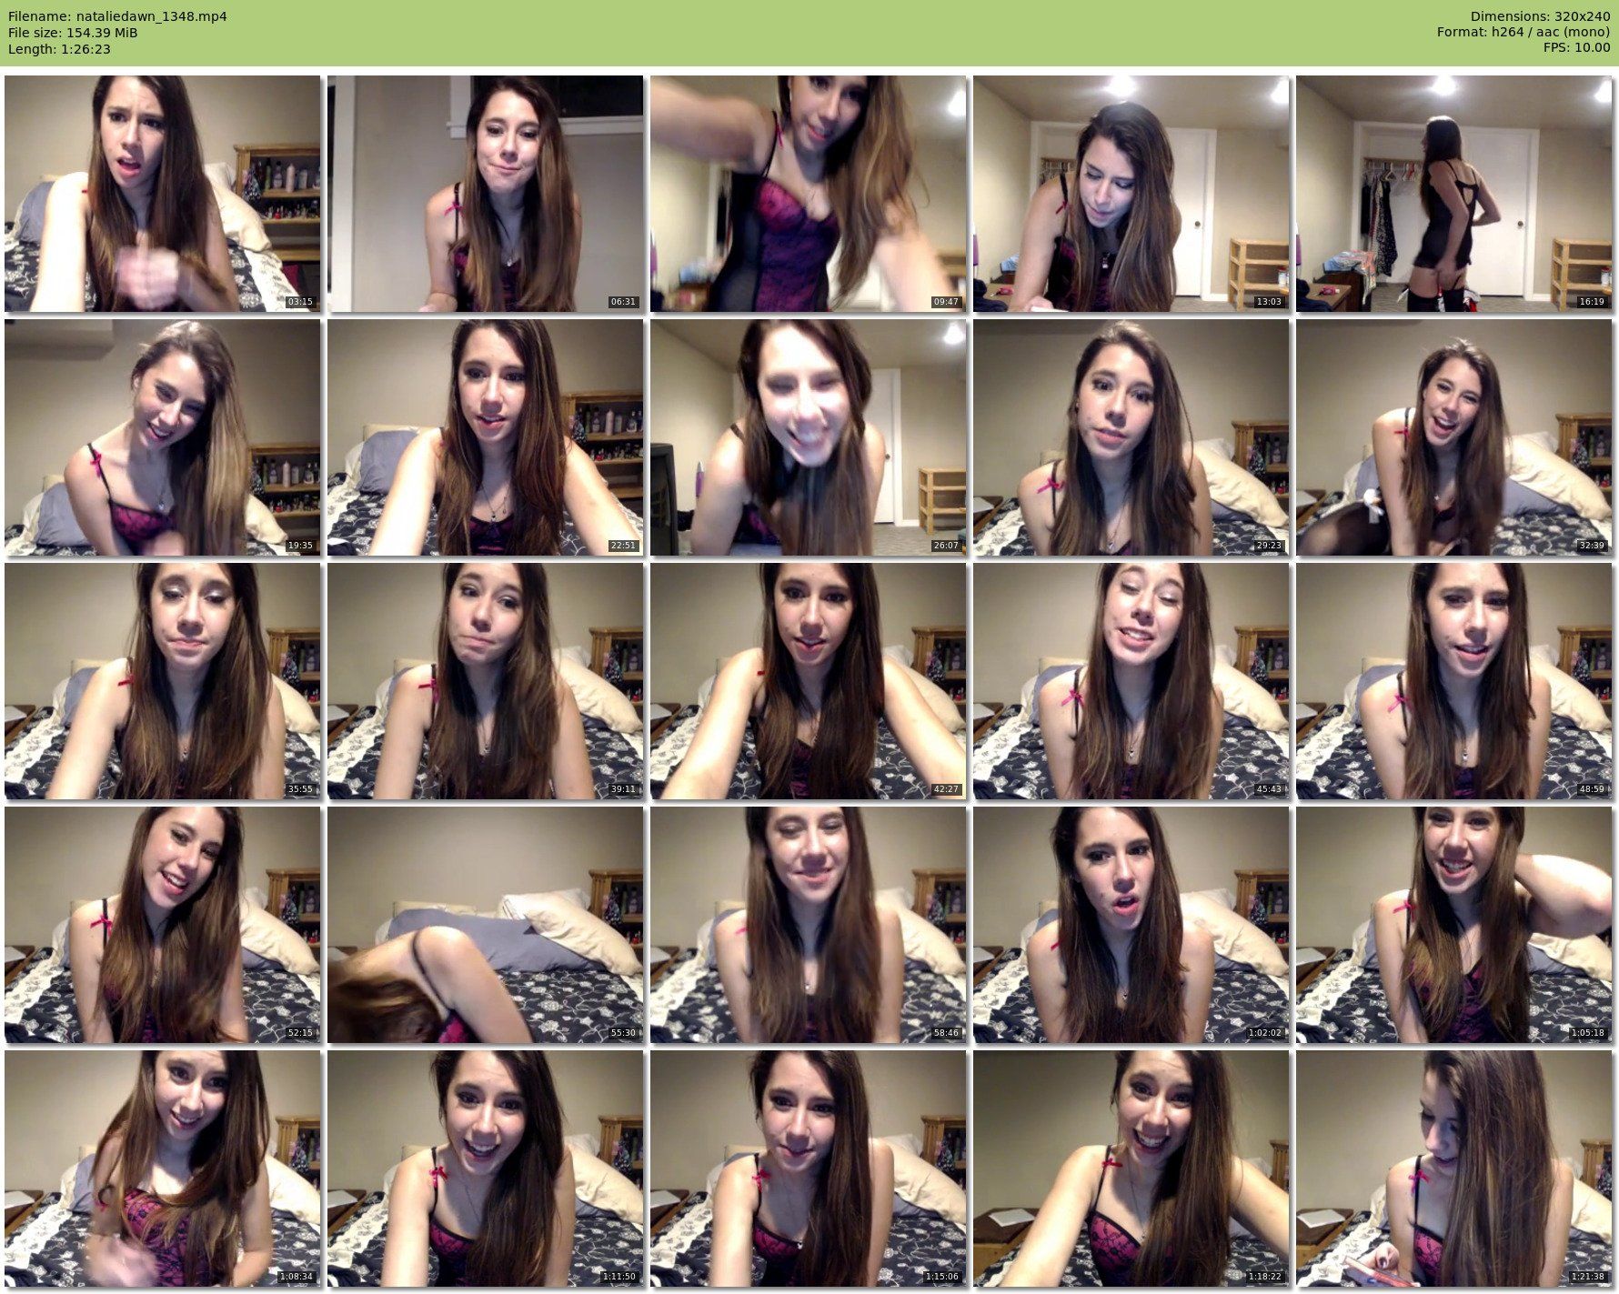Image resolution: width=1619 pixels, height=1294 pixels.
Task: Select the thumbnail timestamped 1:21:38
Action: point(1453,1169)
